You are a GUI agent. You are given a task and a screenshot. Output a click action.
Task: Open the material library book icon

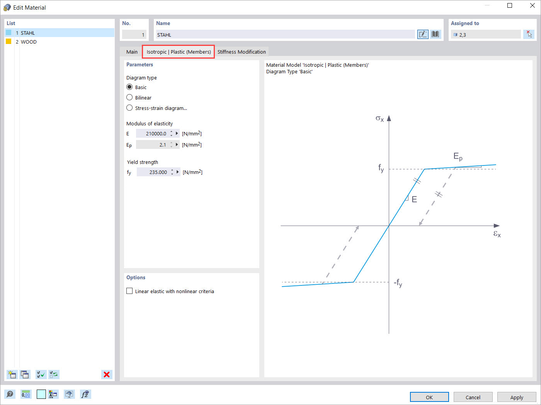tap(436, 34)
